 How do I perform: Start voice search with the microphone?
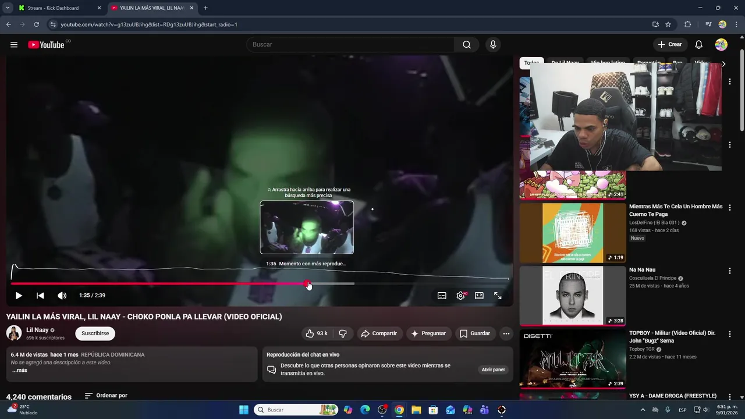(x=493, y=45)
